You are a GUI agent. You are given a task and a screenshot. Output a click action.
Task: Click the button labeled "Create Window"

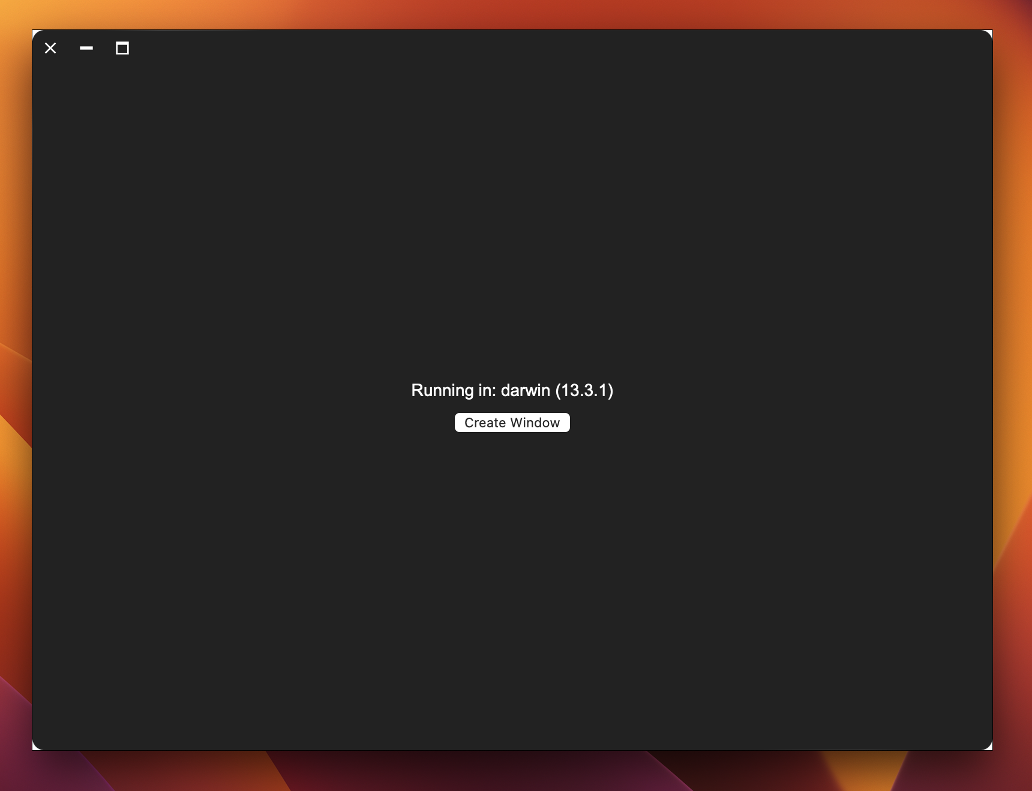pyautogui.click(x=512, y=423)
